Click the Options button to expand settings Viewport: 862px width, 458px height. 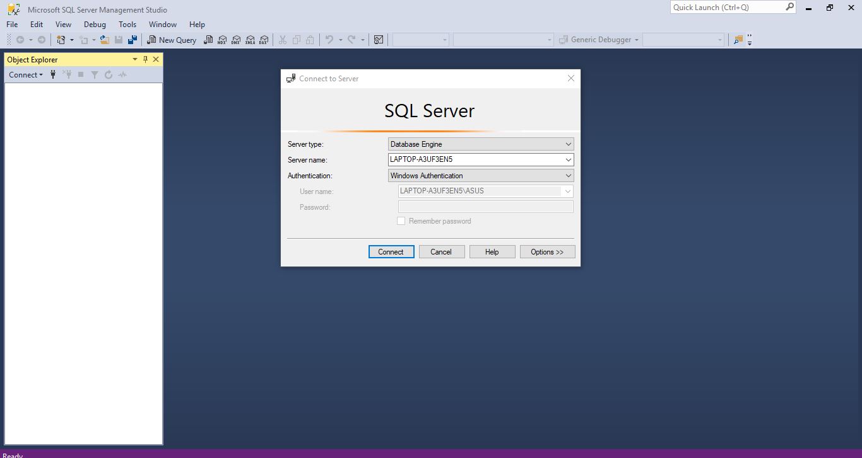tap(546, 251)
